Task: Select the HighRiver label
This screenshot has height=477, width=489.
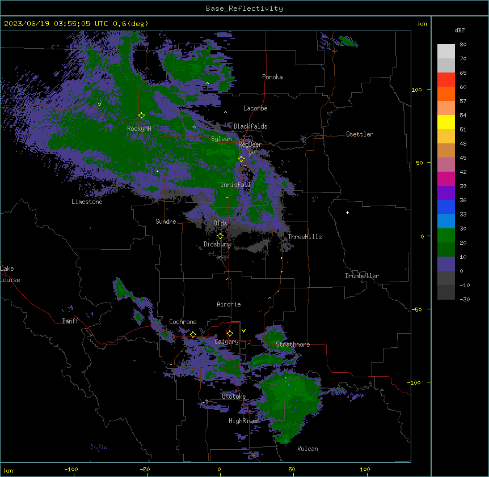Action: 244,421
